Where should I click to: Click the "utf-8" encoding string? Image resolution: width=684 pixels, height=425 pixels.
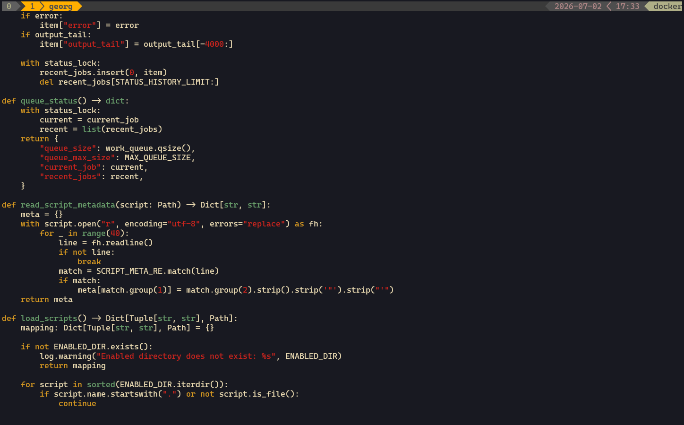[184, 224]
